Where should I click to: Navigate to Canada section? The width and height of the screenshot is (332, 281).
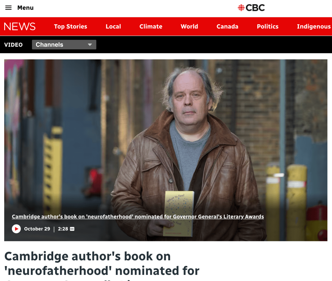(x=227, y=27)
